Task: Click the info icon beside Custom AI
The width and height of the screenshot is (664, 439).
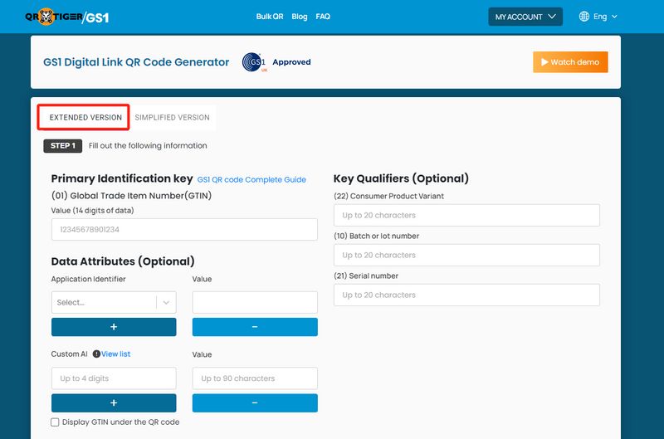Action: (96, 354)
